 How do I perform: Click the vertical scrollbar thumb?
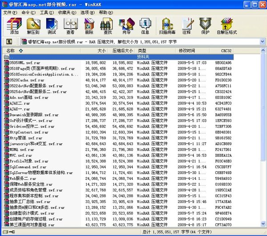(x=263, y=107)
